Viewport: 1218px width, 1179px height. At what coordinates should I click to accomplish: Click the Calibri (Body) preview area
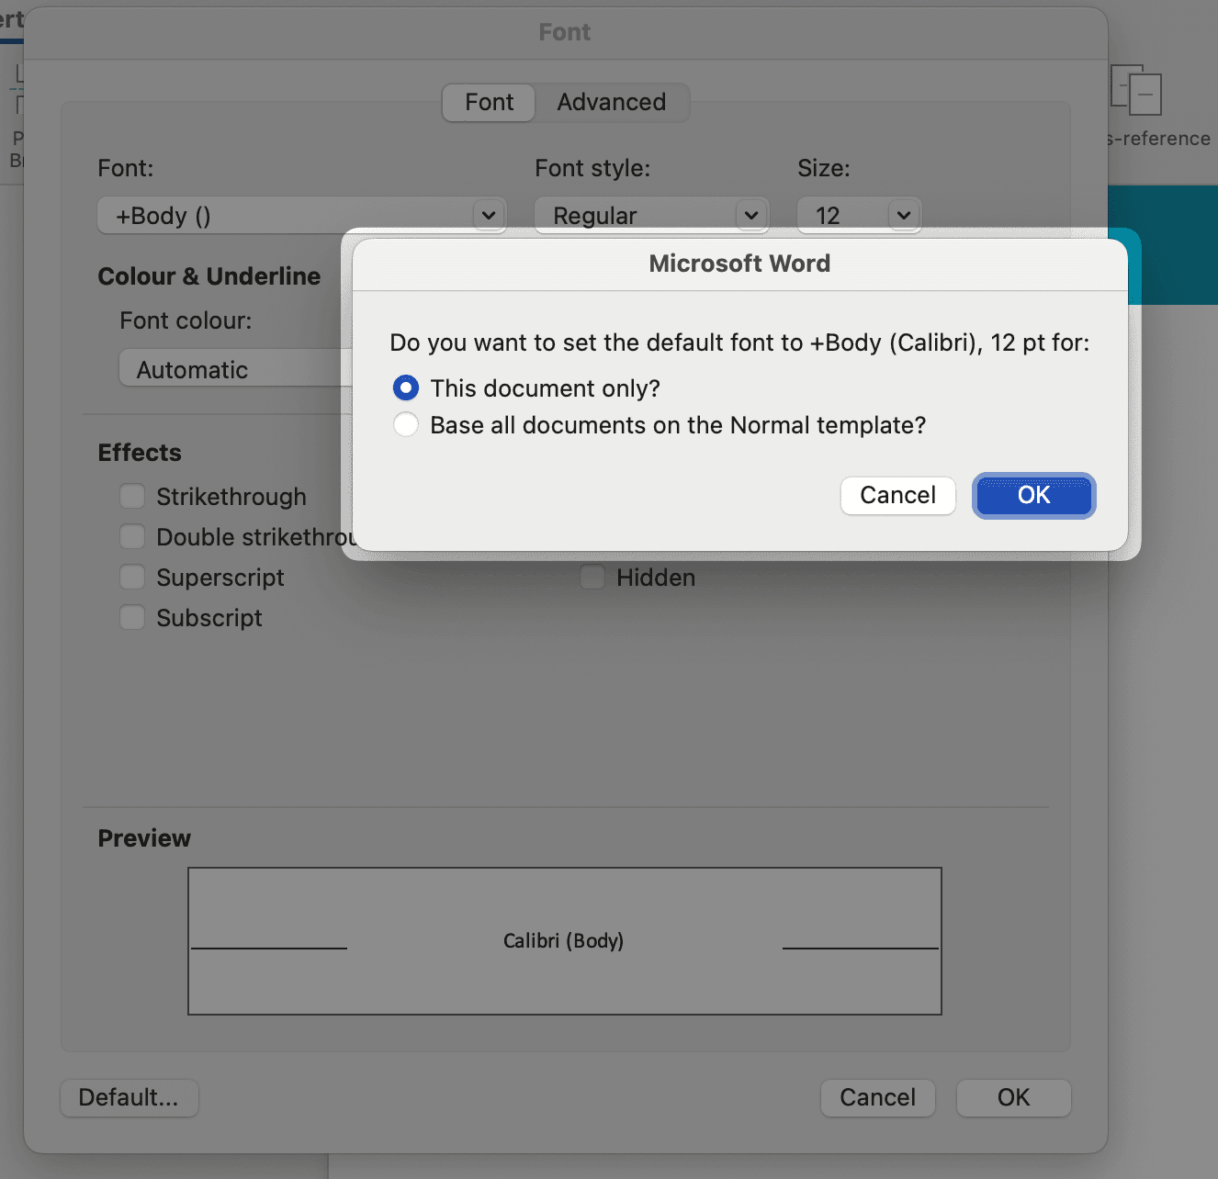(x=564, y=940)
